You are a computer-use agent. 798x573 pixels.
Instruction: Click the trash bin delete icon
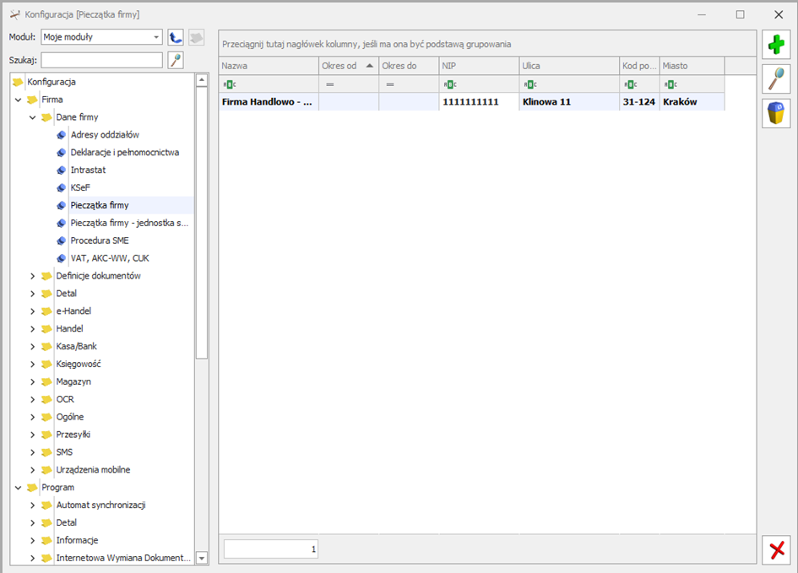(x=776, y=113)
